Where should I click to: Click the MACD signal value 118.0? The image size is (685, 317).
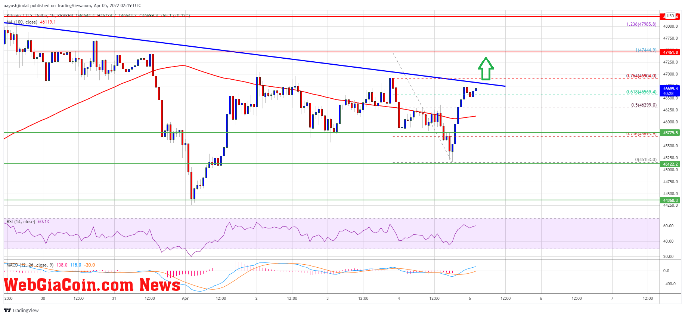tap(76, 265)
